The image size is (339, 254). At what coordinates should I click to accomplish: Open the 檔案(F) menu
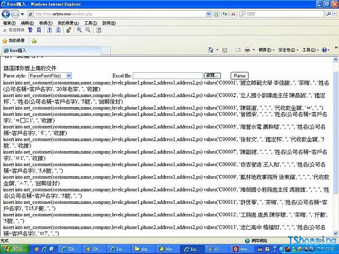(x=9, y=23)
